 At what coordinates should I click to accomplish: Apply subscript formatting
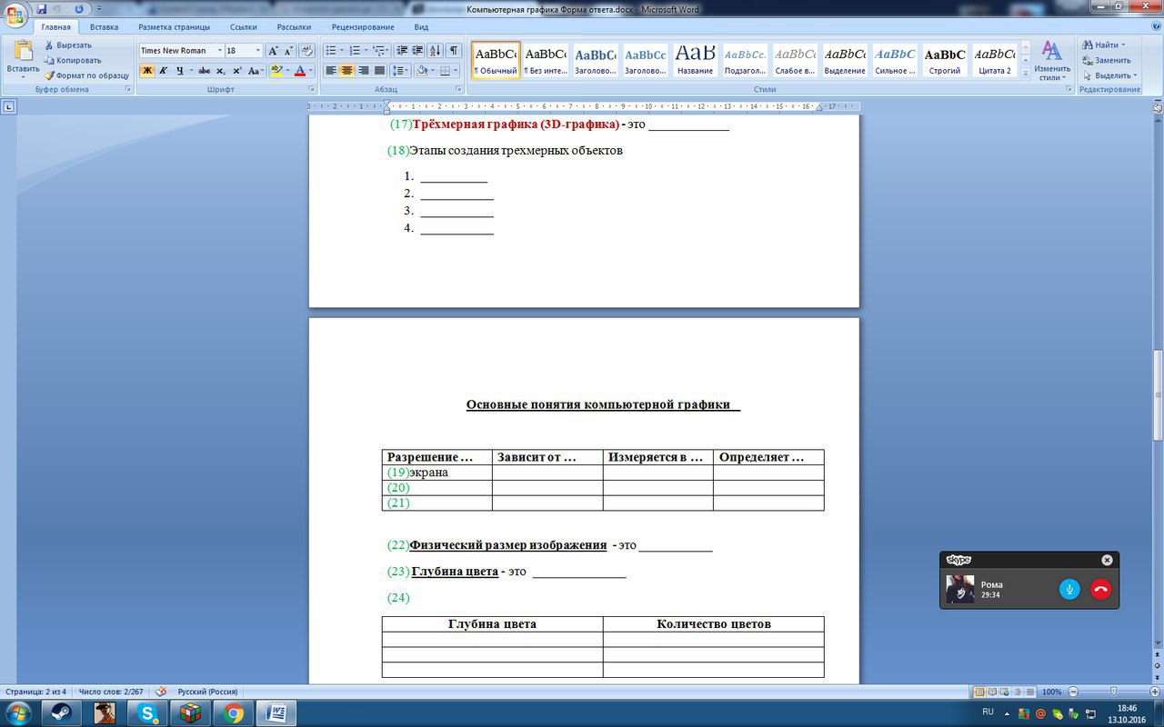(221, 71)
